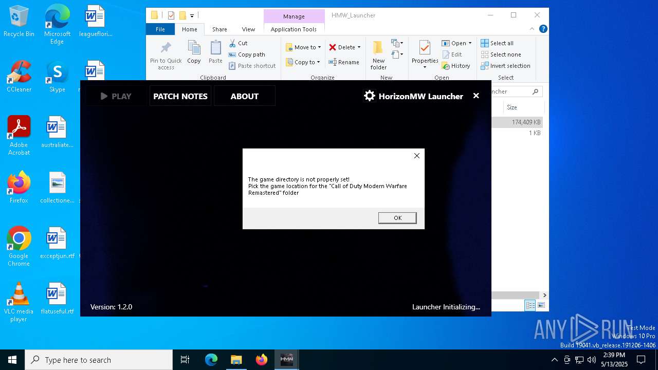658x370 pixels.
Task: Click the horizontal scrollbar right arrow
Action: pos(544,295)
